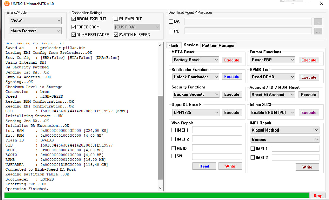Click Vivo Repair IMEI 1 field
The width and height of the screenshot is (329, 200).
click(217, 130)
